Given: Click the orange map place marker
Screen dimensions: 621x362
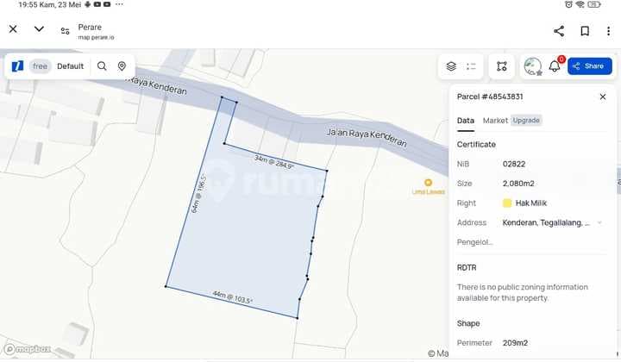Looking at the screenshot, I should click(x=428, y=183).
